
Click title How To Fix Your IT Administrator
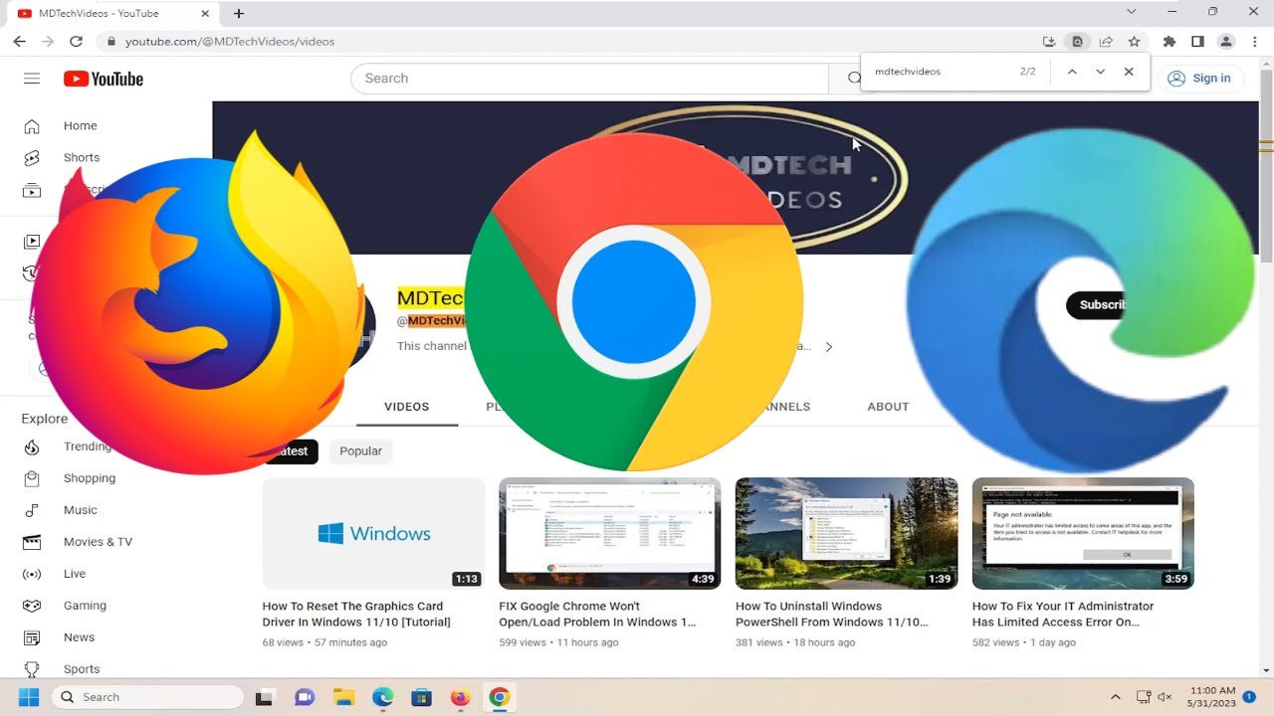click(1063, 615)
